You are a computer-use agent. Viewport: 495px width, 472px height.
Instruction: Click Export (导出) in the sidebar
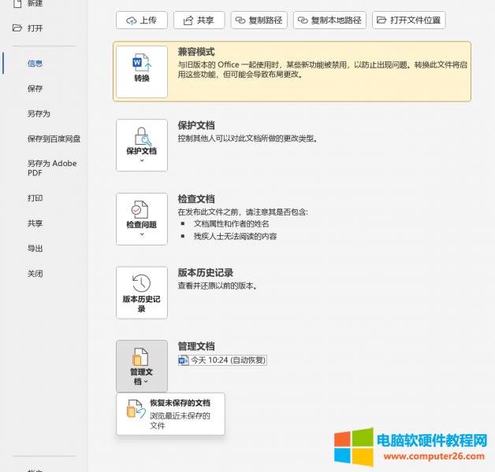tap(35, 249)
